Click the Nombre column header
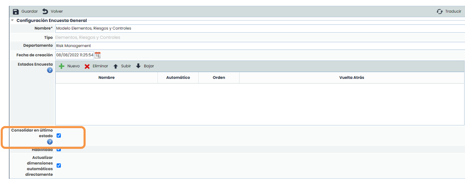This screenshot has height=182, width=465. 106,78
